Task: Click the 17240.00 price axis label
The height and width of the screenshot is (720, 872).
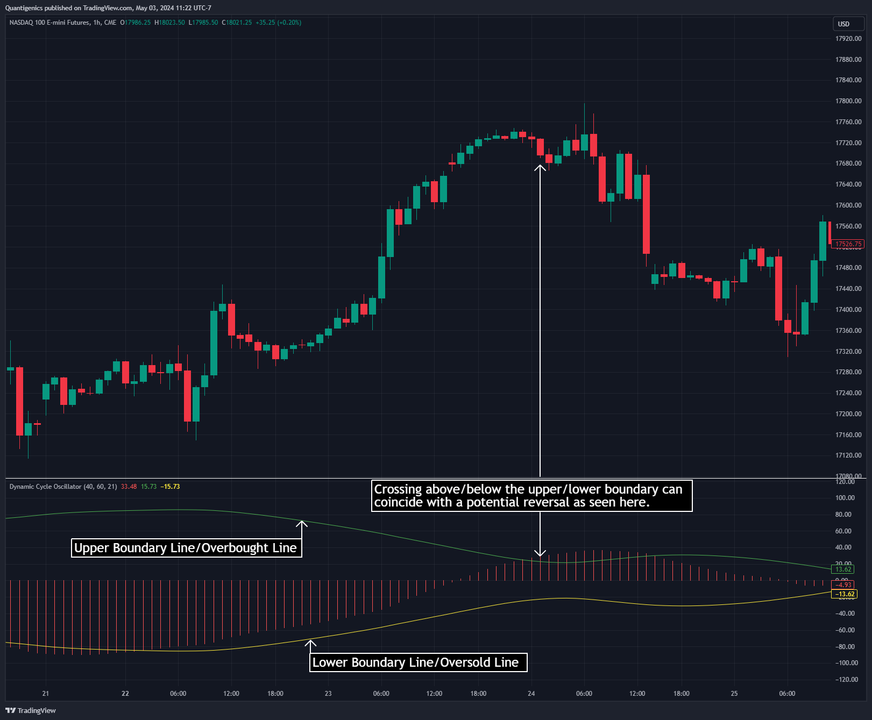Action: click(x=848, y=393)
